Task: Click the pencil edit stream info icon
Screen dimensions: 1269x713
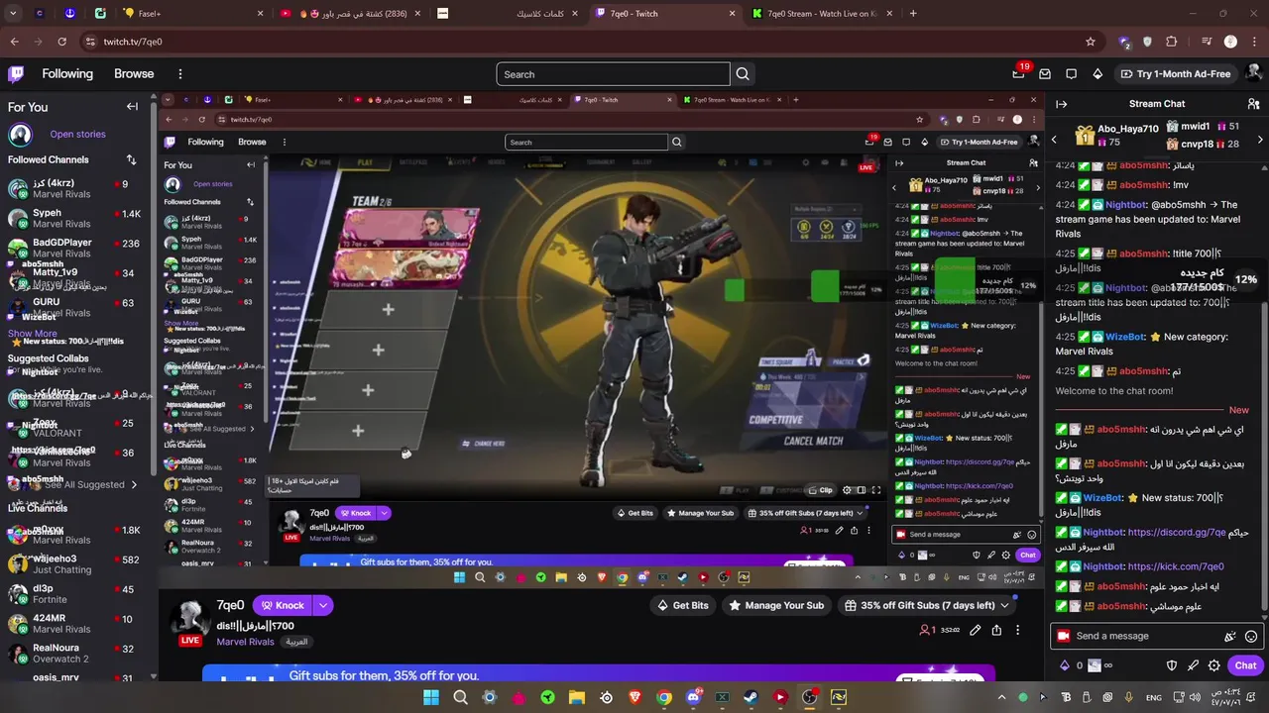Action: [x=976, y=630]
